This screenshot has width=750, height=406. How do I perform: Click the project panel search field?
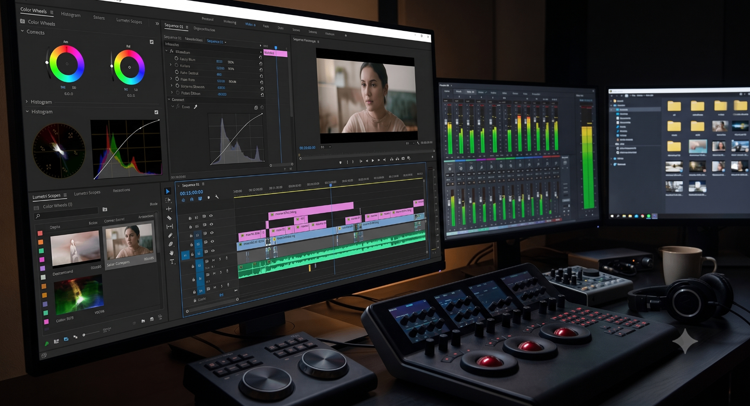click(x=66, y=213)
